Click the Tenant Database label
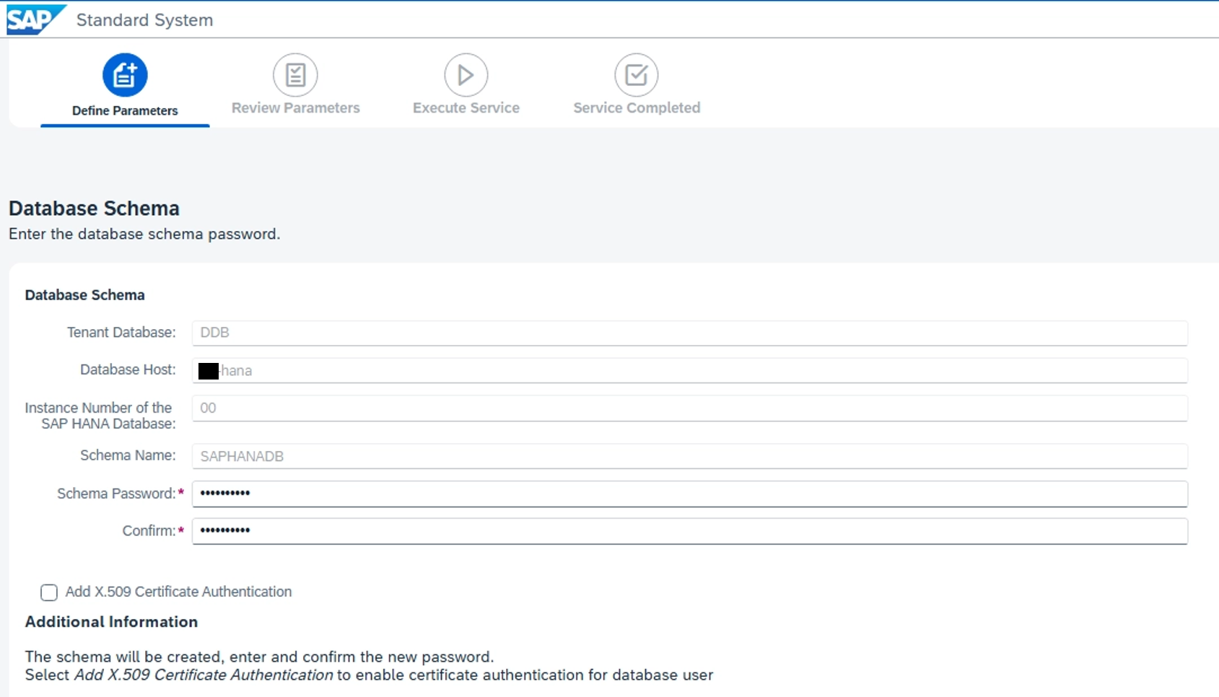Screen dimensions: 1219x697 121,333
